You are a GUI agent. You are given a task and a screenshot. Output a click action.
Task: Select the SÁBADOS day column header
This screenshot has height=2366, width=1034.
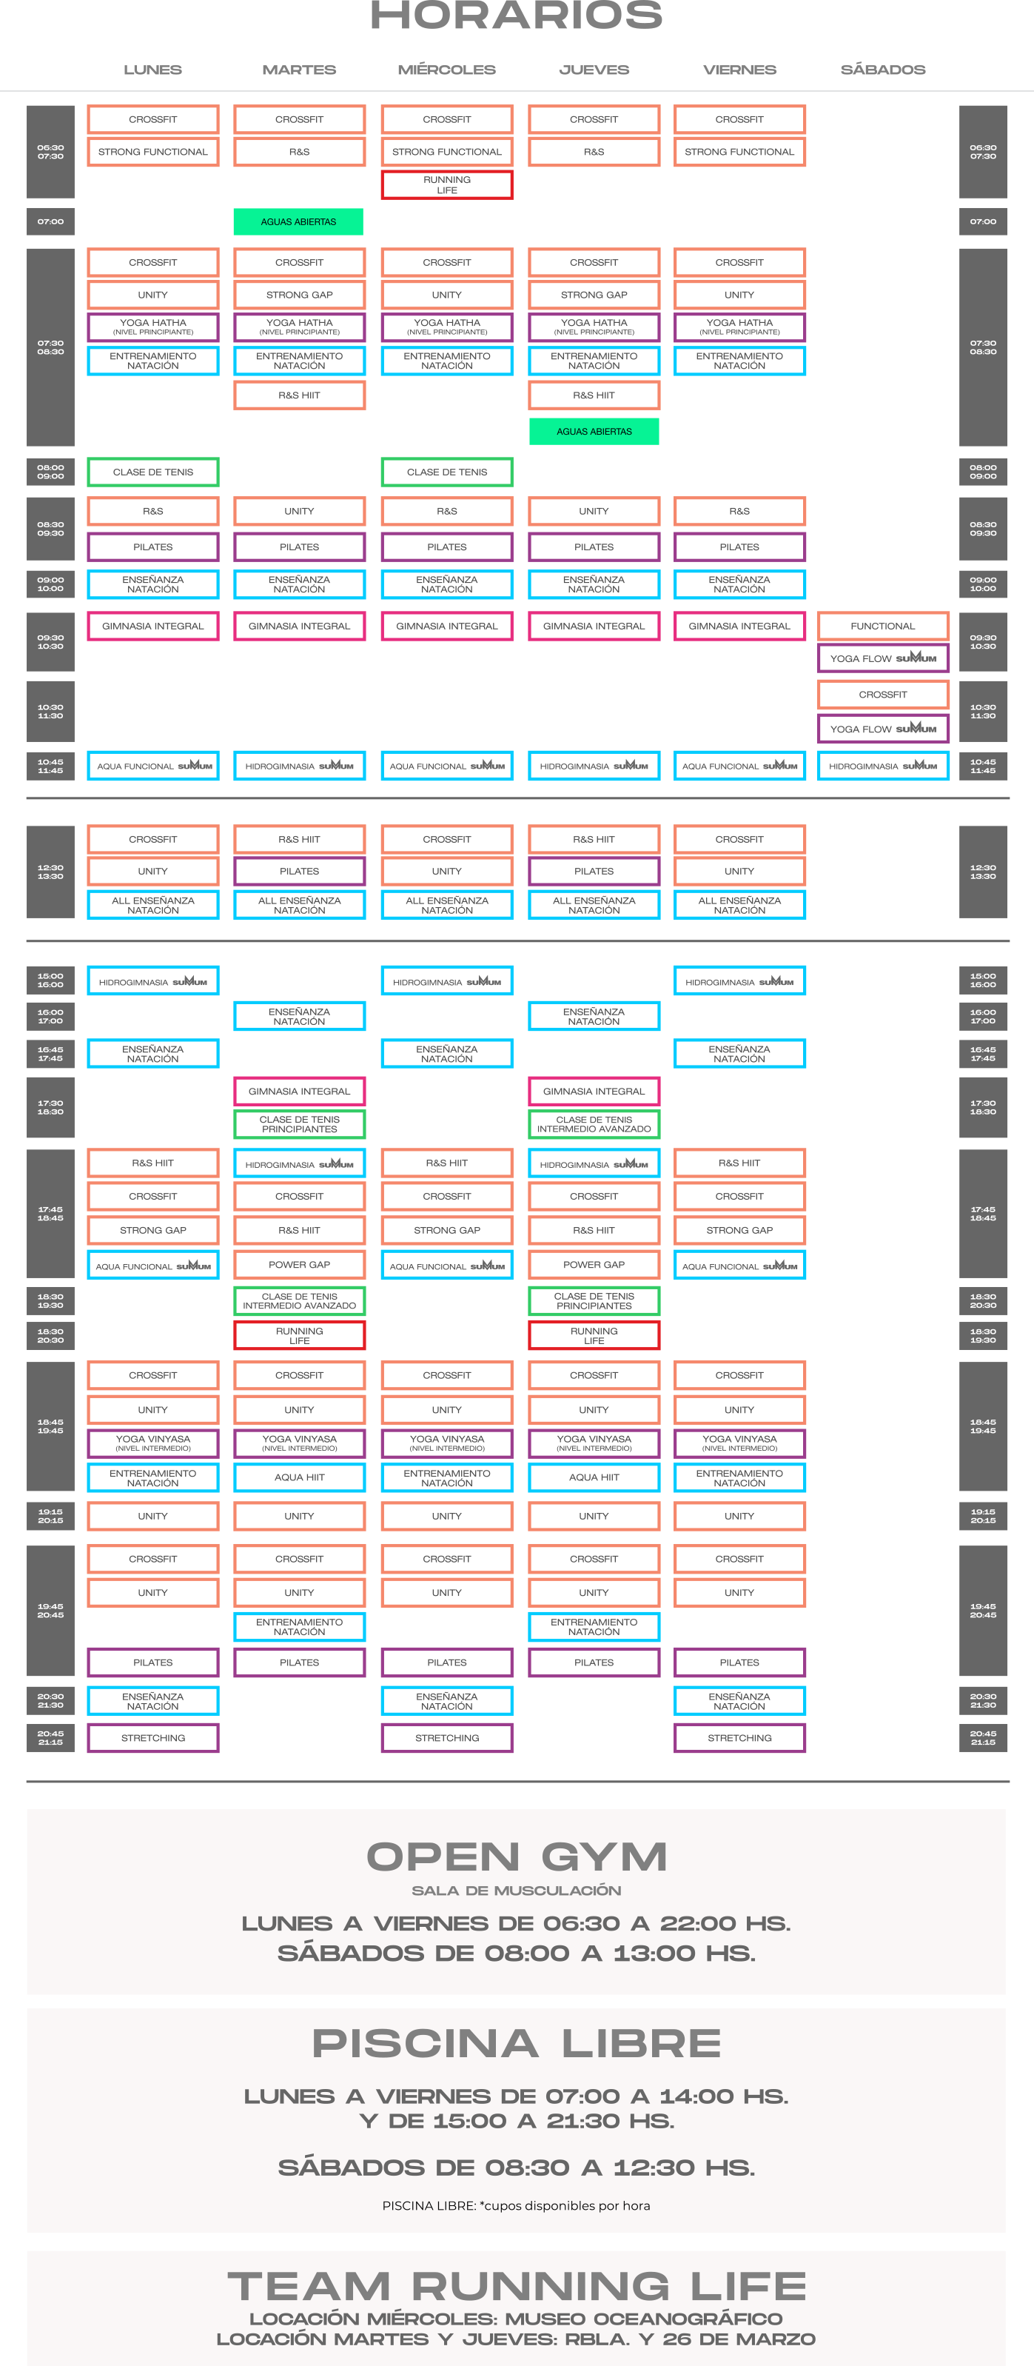(x=882, y=70)
